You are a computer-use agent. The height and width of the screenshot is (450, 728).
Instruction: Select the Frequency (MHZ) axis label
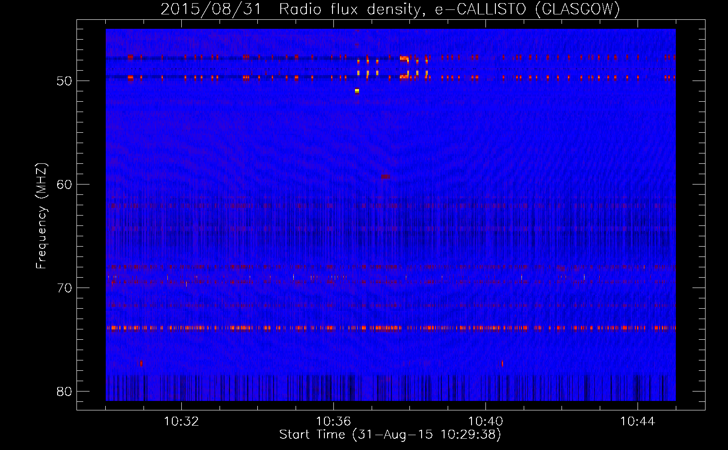[41, 216]
